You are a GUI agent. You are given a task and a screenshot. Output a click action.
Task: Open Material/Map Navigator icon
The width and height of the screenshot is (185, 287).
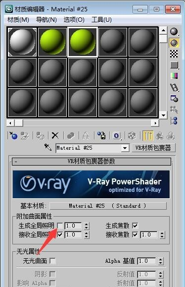point(174,120)
